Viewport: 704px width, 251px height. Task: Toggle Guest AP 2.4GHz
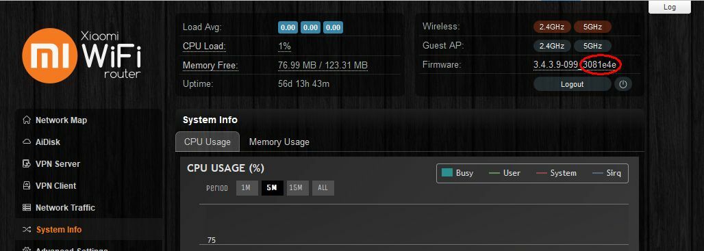552,46
